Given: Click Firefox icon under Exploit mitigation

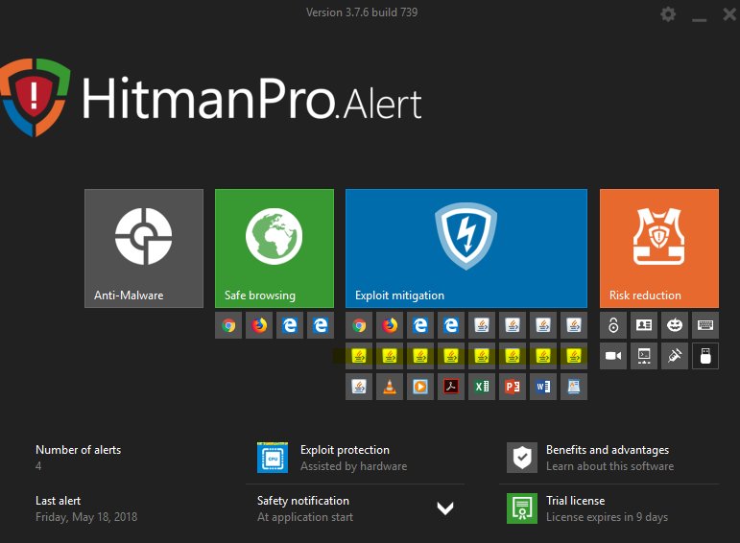Looking at the screenshot, I should pos(390,325).
